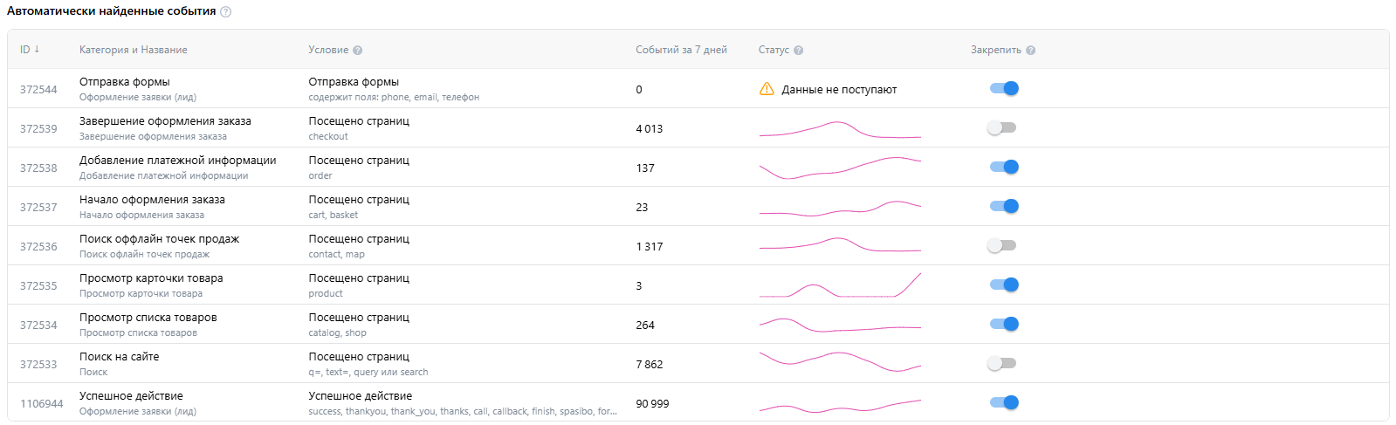Open Начало оформления заказа event name
Viewport: 1396px width, 425px height.
pyautogui.click(x=152, y=200)
